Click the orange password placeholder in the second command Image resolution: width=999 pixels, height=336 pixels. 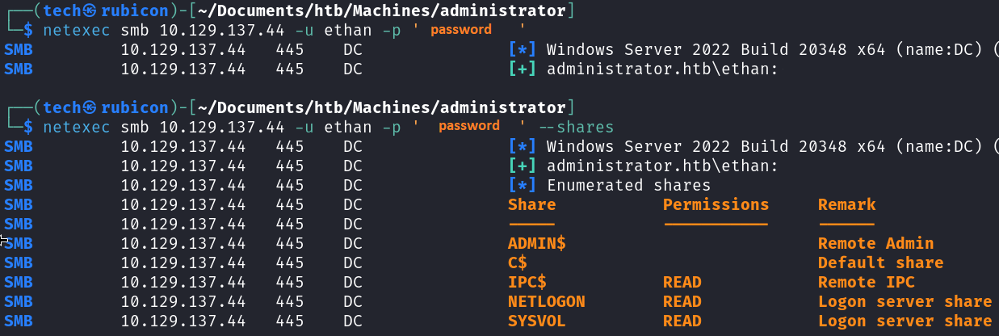point(469,127)
